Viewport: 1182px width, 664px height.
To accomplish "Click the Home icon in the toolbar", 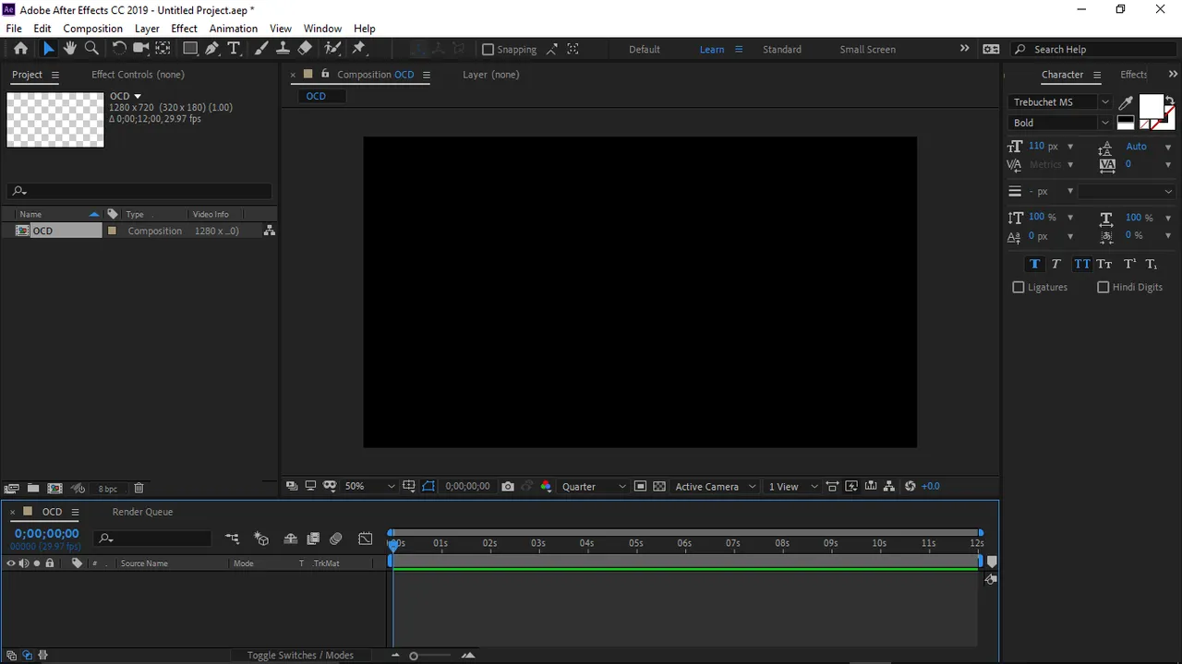I will pyautogui.click(x=20, y=49).
